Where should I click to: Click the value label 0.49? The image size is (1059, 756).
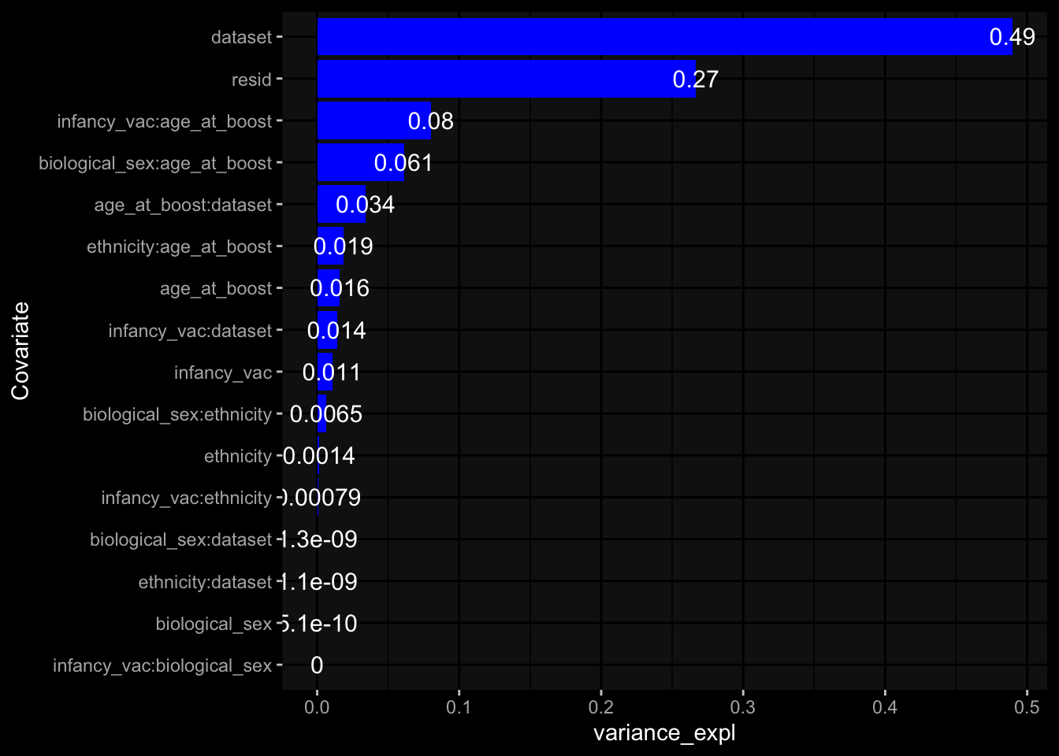click(x=1012, y=37)
